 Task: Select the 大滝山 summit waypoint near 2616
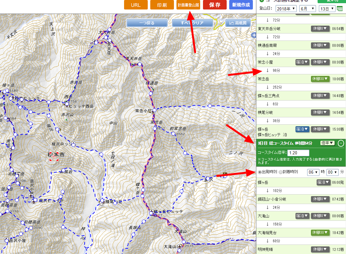184,242
